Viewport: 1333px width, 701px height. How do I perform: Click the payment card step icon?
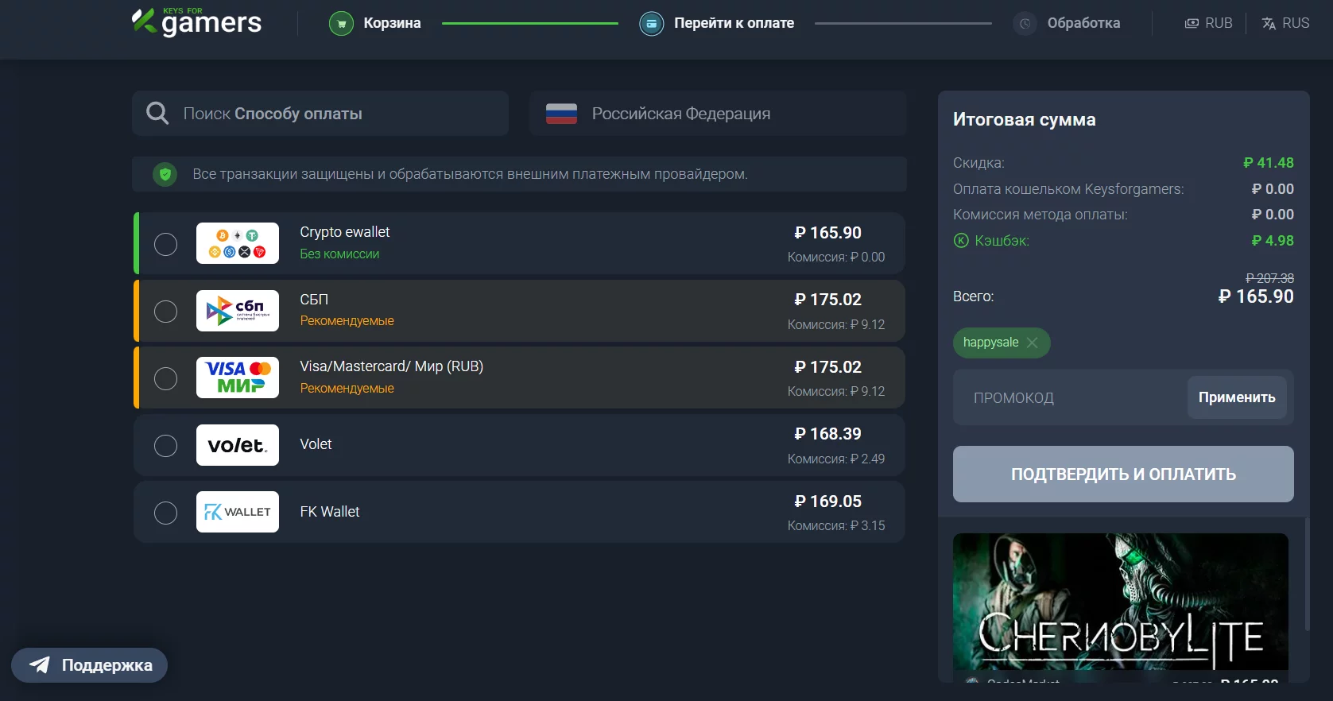point(651,24)
